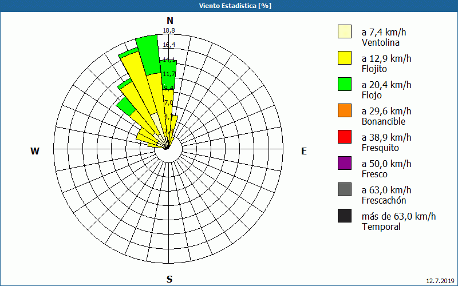Viewport: 458px width, 286px height.
Task: Click the 'a 12,9 km/h' legend text
Action: click(386, 58)
